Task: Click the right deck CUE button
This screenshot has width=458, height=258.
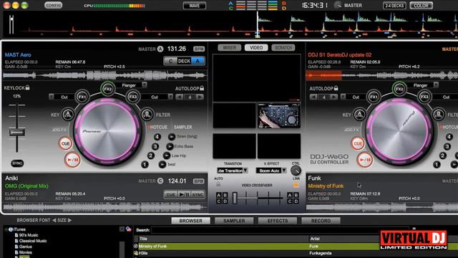Action: coord(358,143)
